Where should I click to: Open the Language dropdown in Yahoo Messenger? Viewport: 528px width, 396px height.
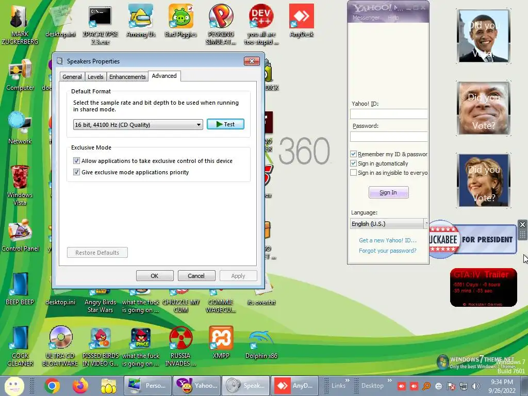click(x=389, y=224)
